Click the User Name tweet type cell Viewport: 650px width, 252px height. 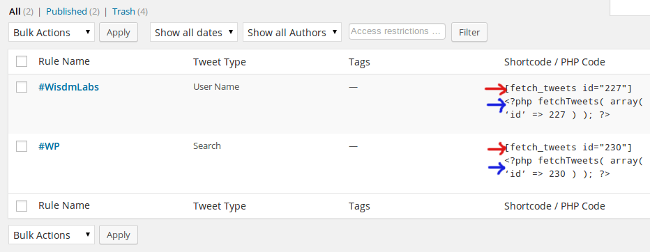click(x=216, y=87)
